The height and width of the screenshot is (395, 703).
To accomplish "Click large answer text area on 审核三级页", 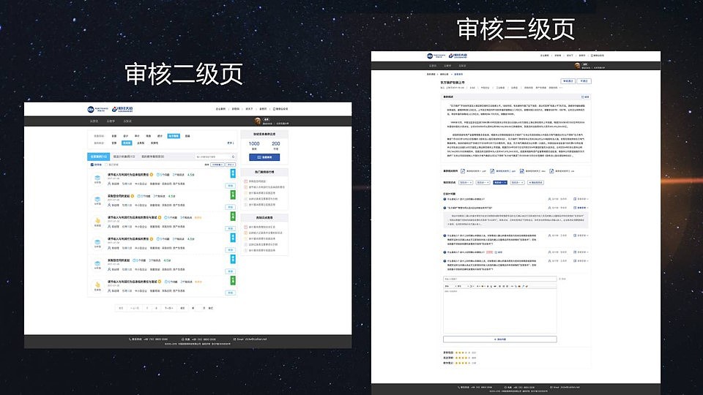I will [x=500, y=312].
